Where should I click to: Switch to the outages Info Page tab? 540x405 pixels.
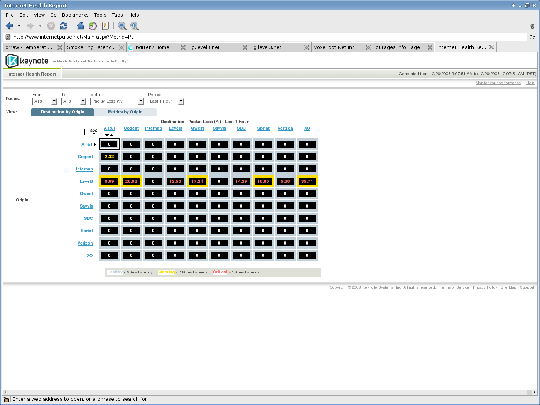click(x=404, y=47)
